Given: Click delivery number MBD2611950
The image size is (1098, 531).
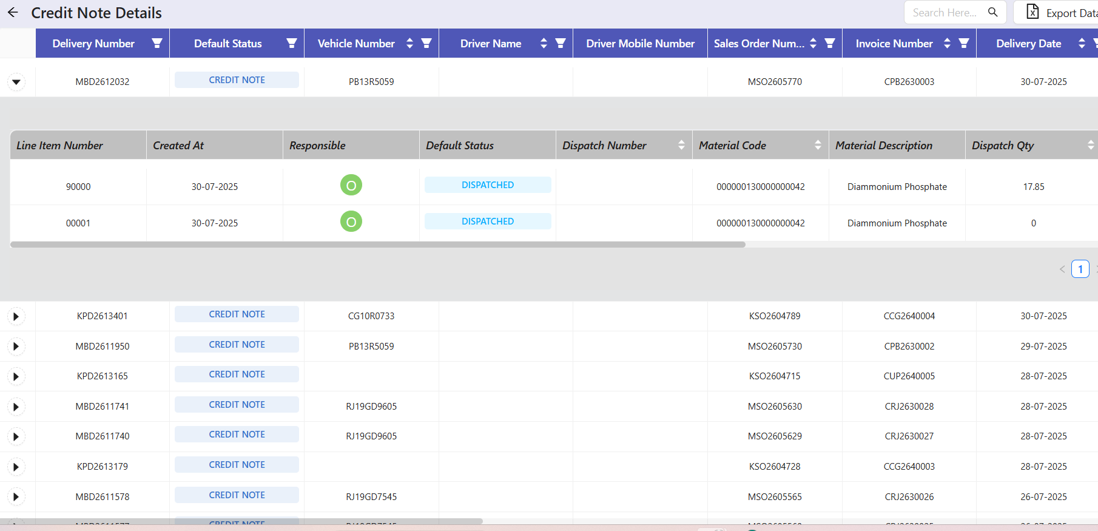Looking at the screenshot, I should tap(103, 347).
